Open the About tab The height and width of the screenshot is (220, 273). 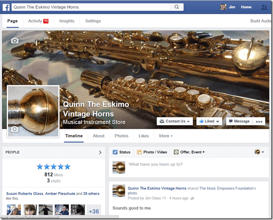tap(99, 136)
